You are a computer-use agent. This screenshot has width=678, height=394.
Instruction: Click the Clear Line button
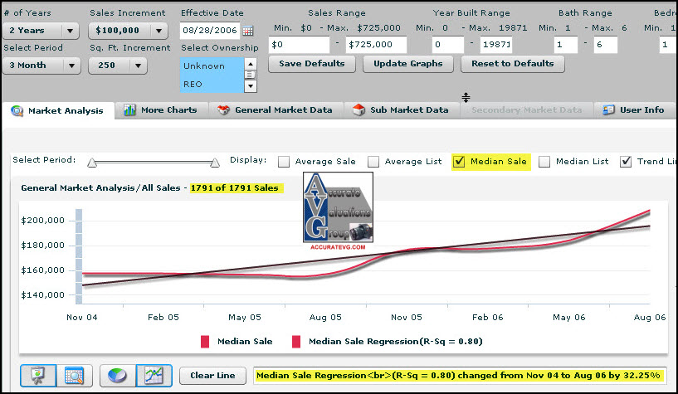(x=212, y=376)
